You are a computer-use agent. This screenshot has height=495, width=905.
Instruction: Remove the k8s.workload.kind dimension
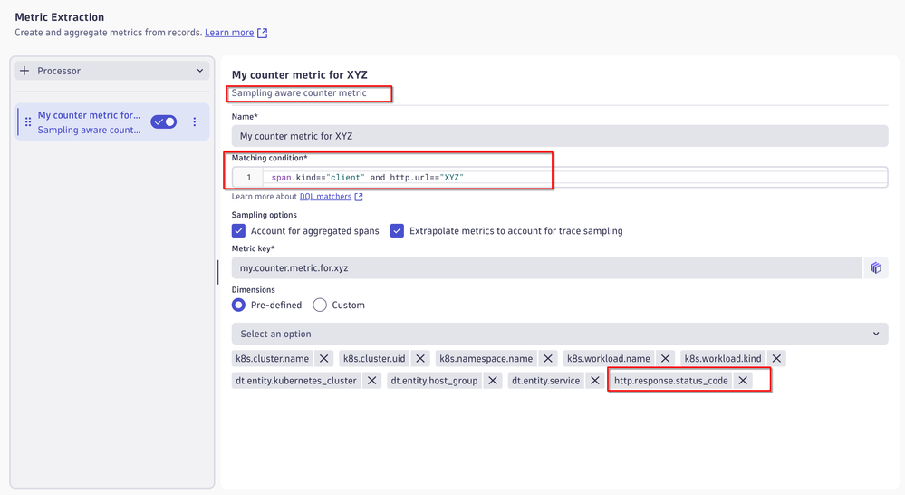pyautogui.click(x=776, y=359)
